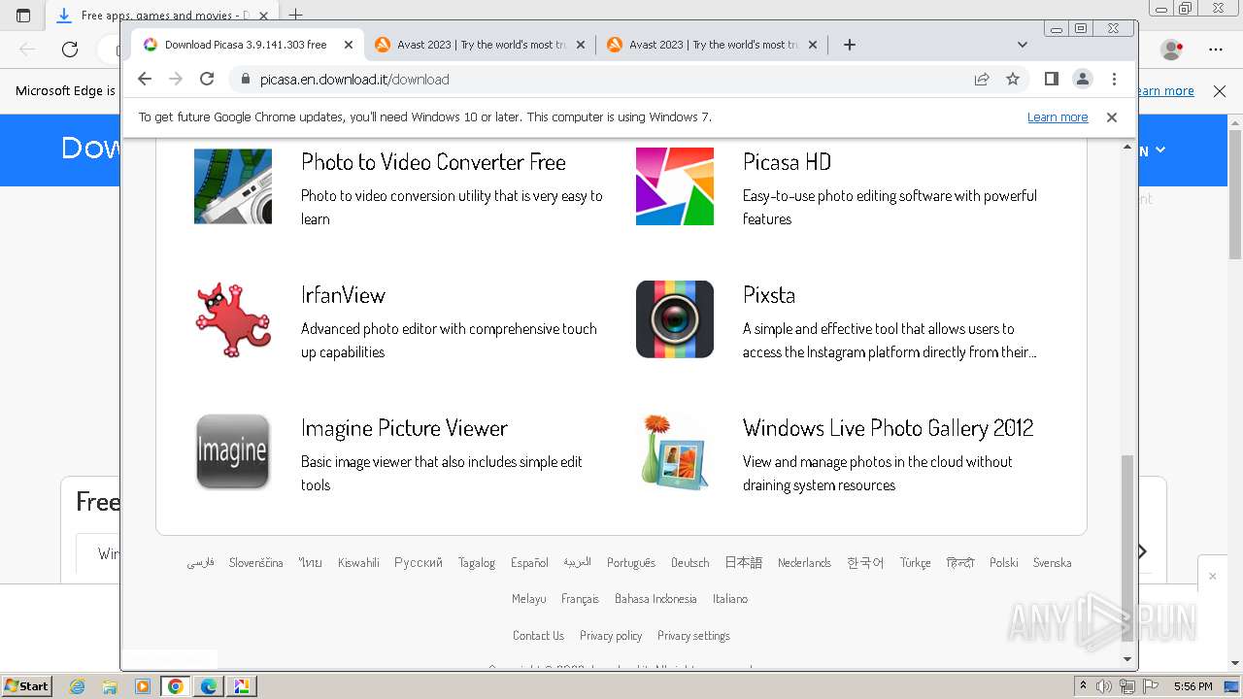
Task: Close the Download Picasa tab
Action: point(349,45)
